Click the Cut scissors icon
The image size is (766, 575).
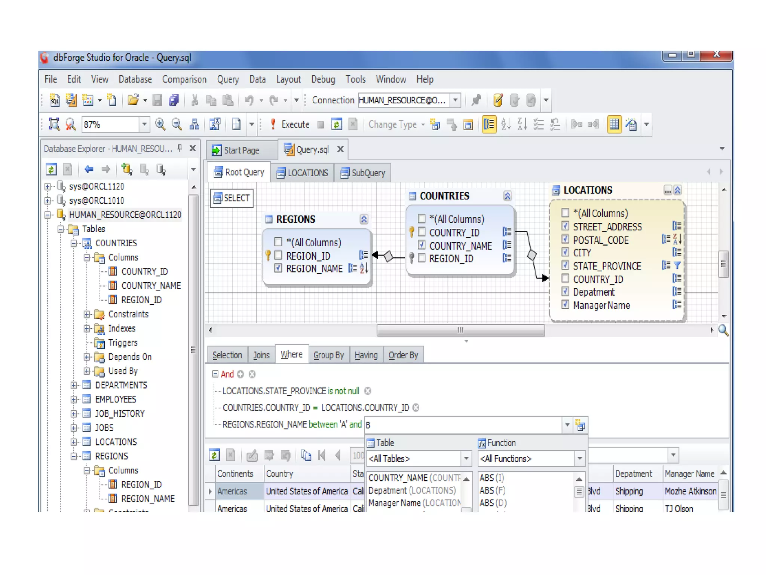pyautogui.click(x=194, y=100)
